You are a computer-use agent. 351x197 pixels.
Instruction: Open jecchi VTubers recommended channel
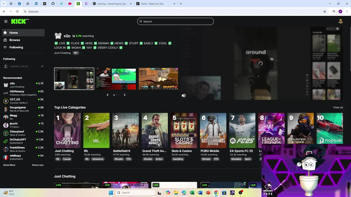23,125
